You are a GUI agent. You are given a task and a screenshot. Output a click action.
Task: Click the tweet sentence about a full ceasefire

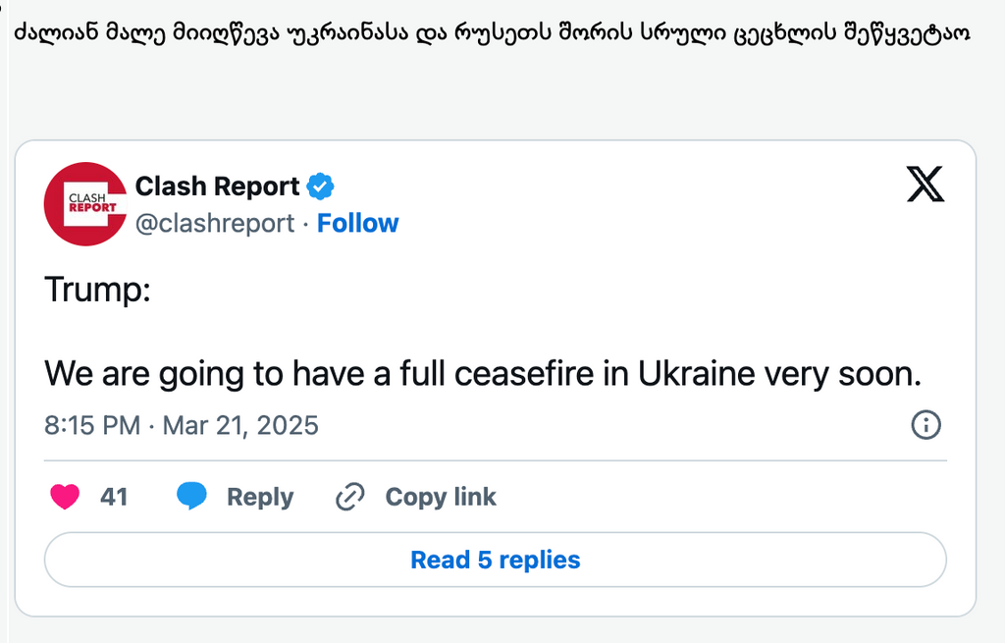485,374
